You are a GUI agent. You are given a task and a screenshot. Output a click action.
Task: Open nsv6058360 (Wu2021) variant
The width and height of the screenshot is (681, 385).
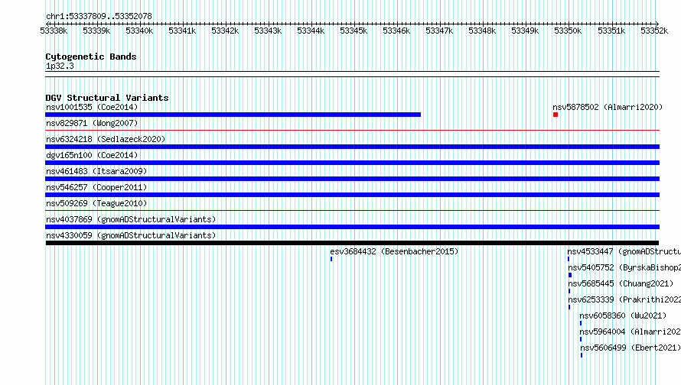[623, 315]
